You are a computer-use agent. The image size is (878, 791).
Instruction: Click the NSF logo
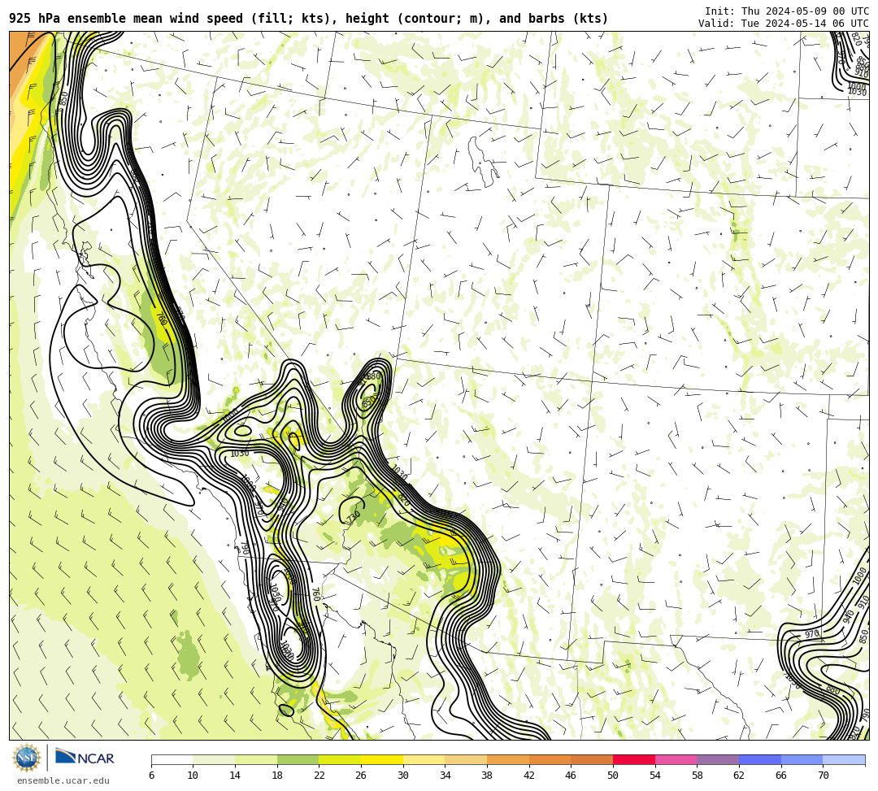(x=26, y=758)
